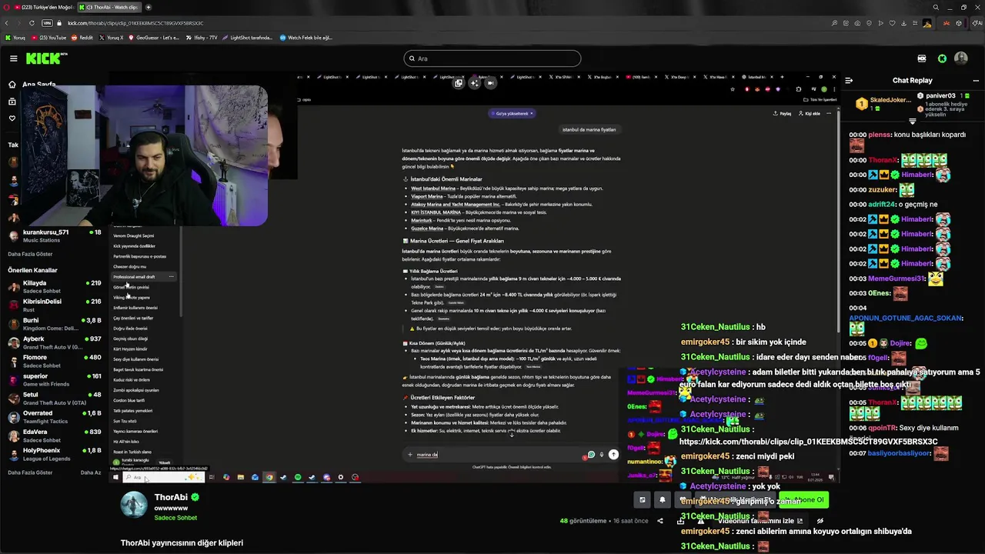Open the Yoruq bookmark
Image resolution: width=985 pixels, height=554 pixels.
point(16,37)
